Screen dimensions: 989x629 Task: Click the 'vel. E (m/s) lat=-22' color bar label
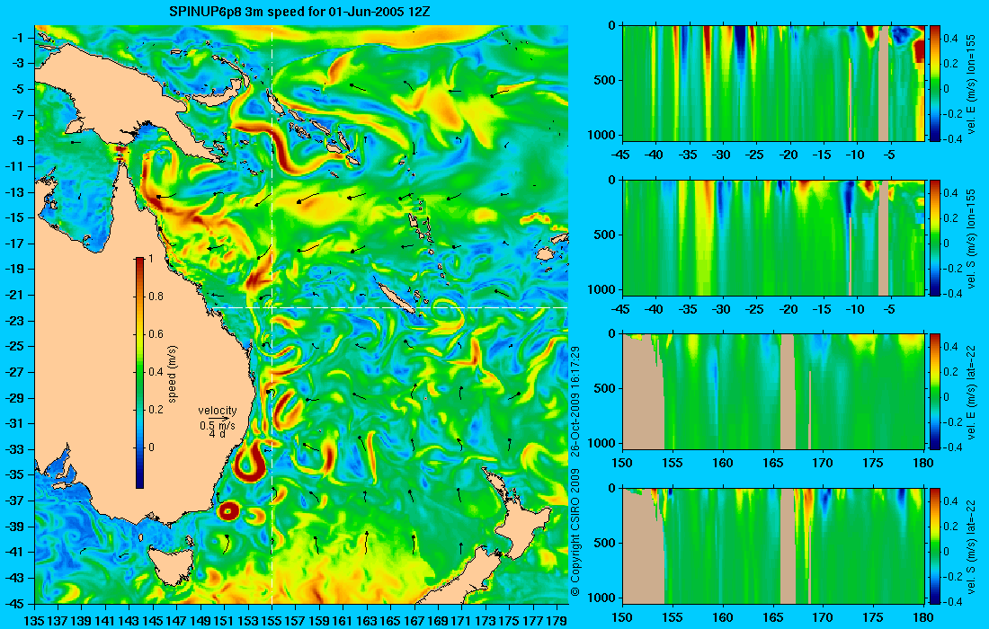[x=971, y=392]
